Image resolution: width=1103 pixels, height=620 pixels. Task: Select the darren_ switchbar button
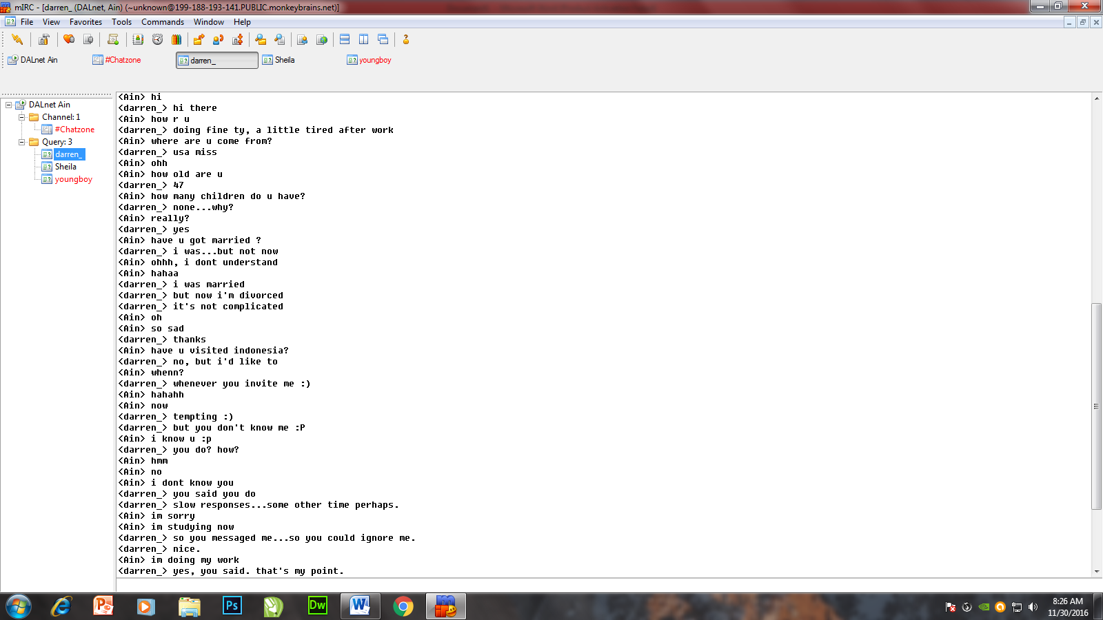[x=217, y=61]
